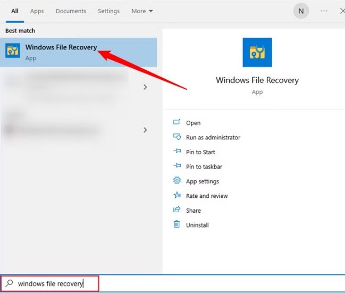This screenshot has height=293, width=345.
Task: Click the Rate and review star icon
Action: click(x=177, y=196)
